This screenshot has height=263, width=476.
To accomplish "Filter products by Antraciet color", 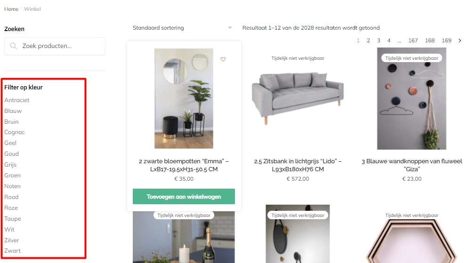I will (x=16, y=100).
